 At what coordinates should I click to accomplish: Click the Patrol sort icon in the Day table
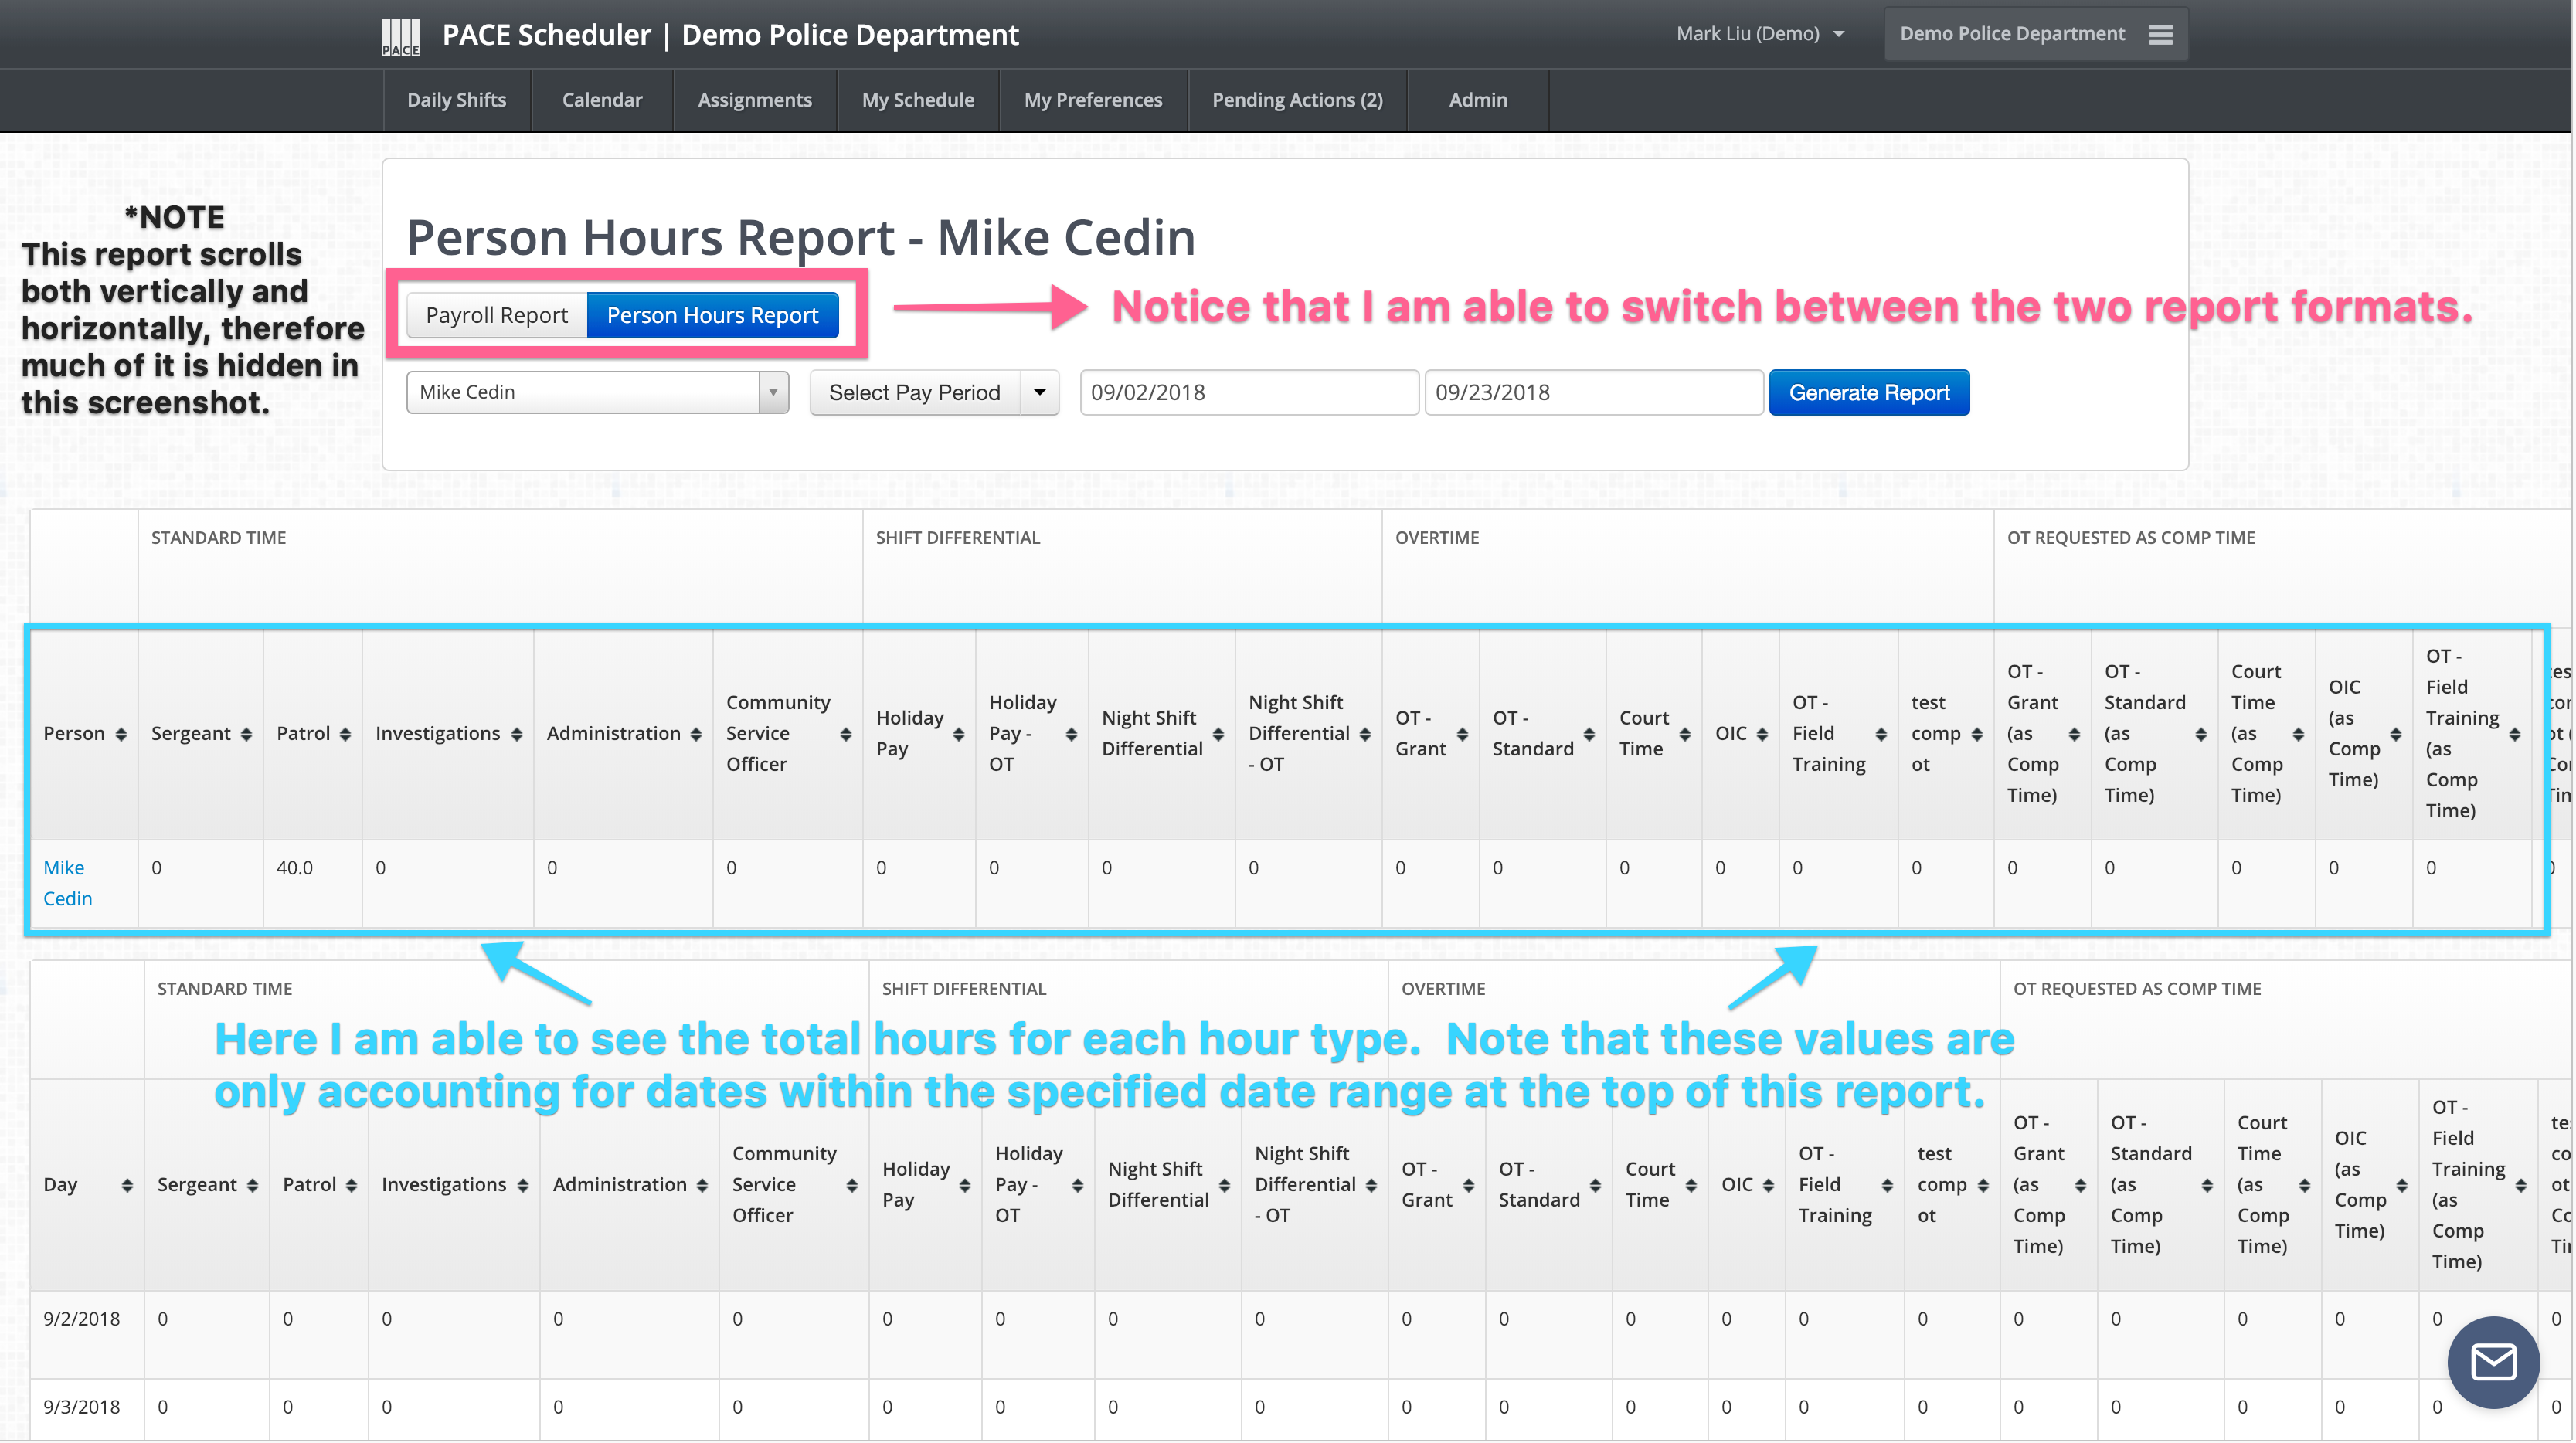(351, 1185)
